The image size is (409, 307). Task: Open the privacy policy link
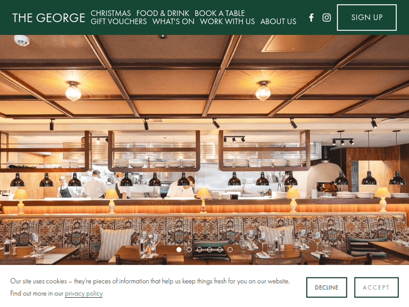[84, 293]
